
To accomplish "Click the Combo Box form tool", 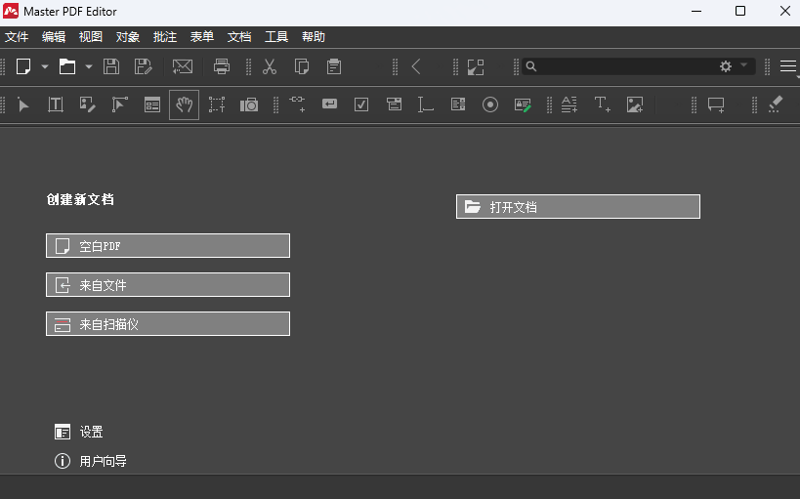I will click(394, 104).
